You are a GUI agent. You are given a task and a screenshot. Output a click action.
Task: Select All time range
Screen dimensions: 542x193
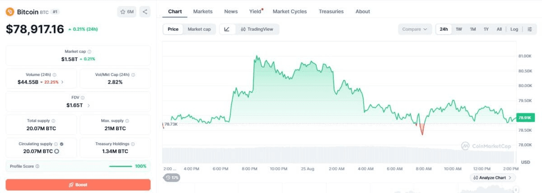tap(499, 29)
